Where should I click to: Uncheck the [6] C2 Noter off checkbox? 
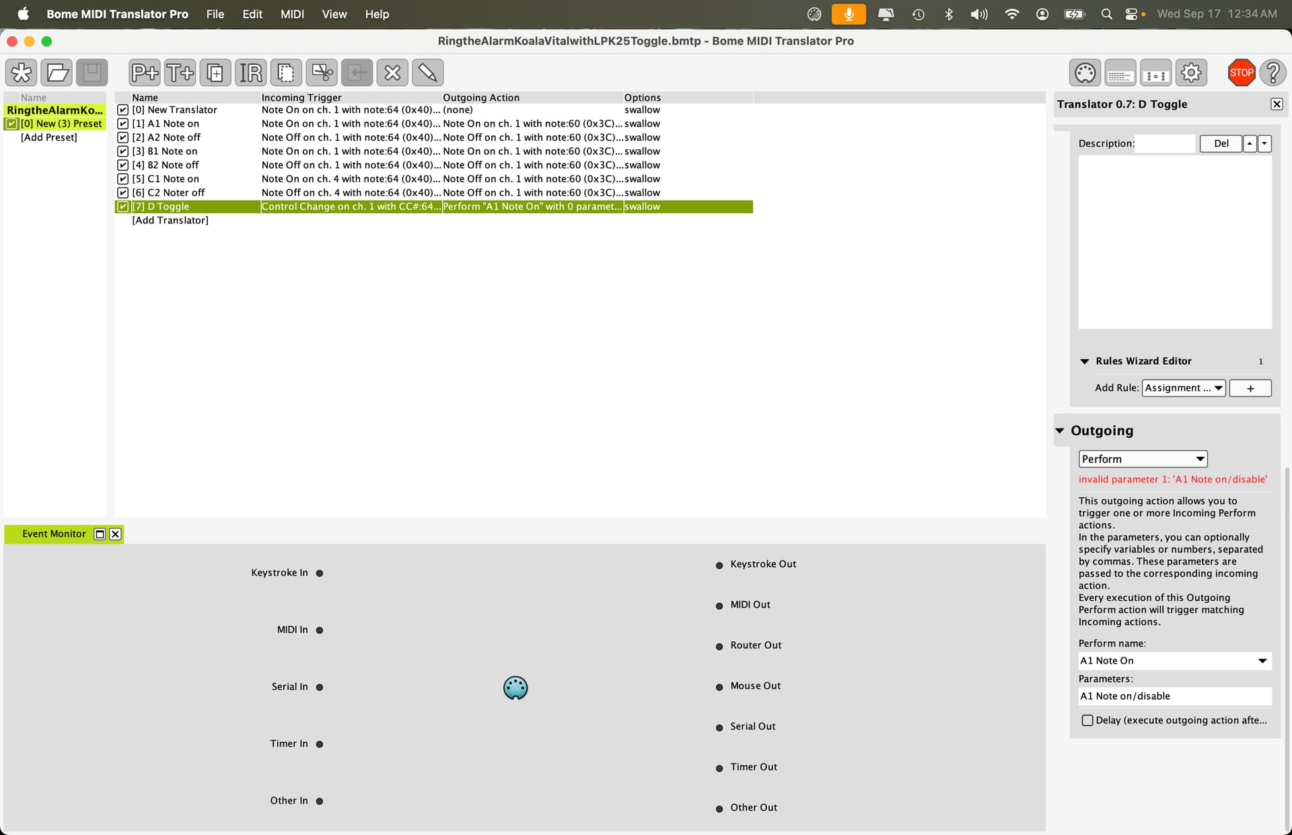coord(122,192)
